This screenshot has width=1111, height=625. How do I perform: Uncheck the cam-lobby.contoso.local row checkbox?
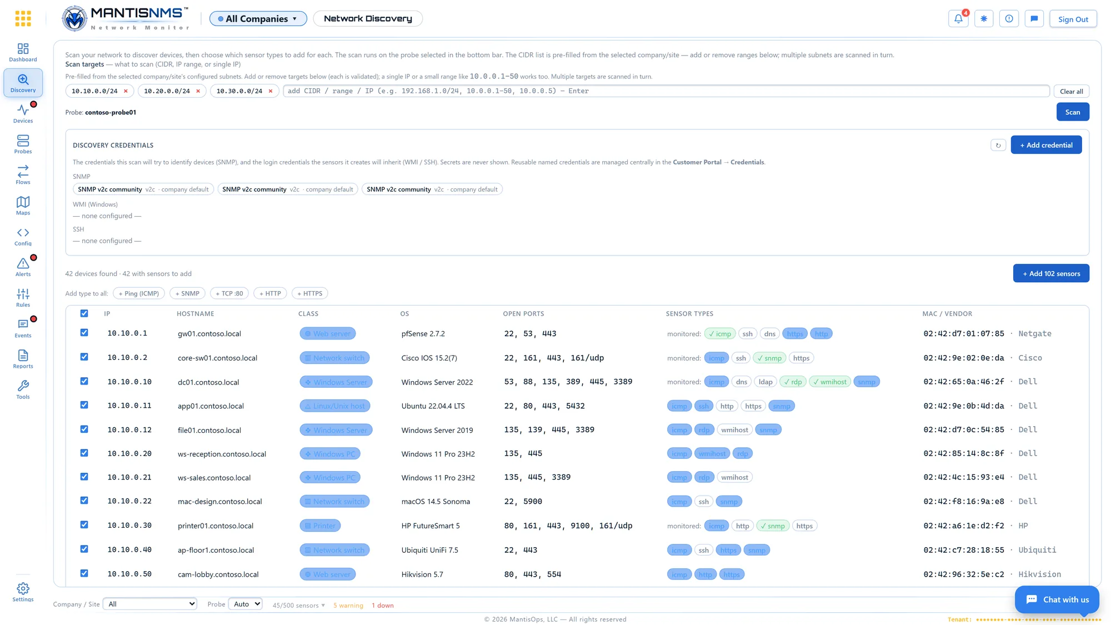[84, 573]
